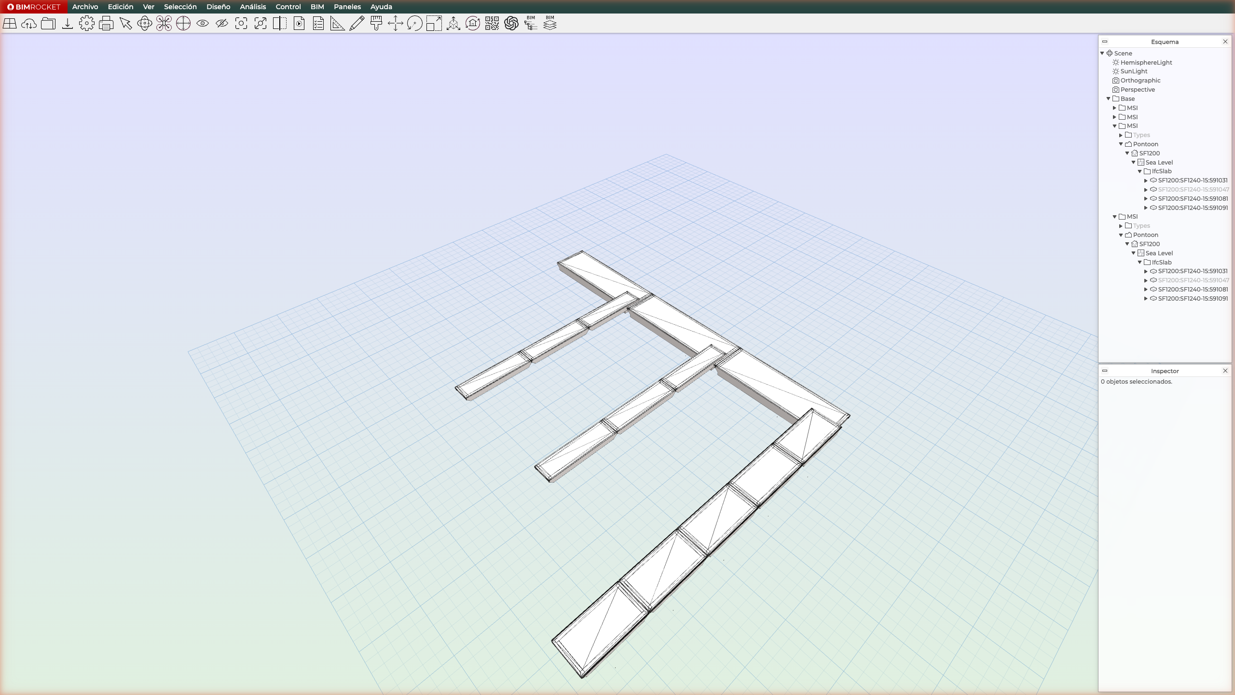Activate the drone fly tool
The height and width of the screenshot is (695, 1235).
tap(164, 23)
